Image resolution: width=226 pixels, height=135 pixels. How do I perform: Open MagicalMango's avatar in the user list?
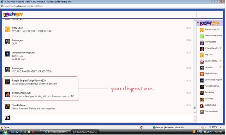pyautogui.click(x=202, y=74)
